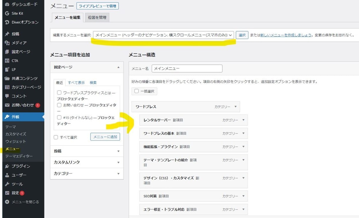This screenshot has width=359, height=218.
Task: Toggle the すべて選択 checkbox
Action: tap(56, 137)
